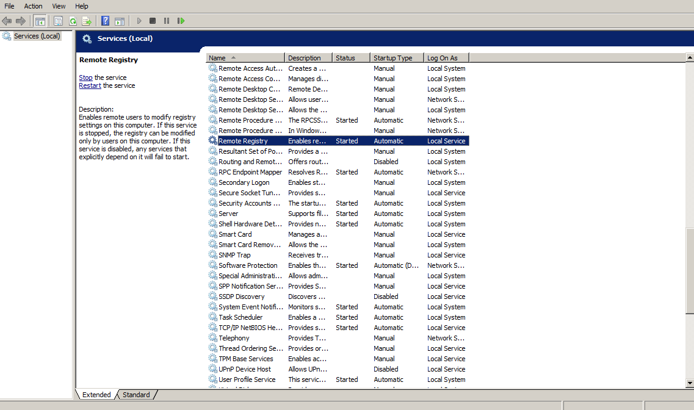Open the Properties toolbar icon
The height and width of the screenshot is (410, 694).
[x=58, y=20]
